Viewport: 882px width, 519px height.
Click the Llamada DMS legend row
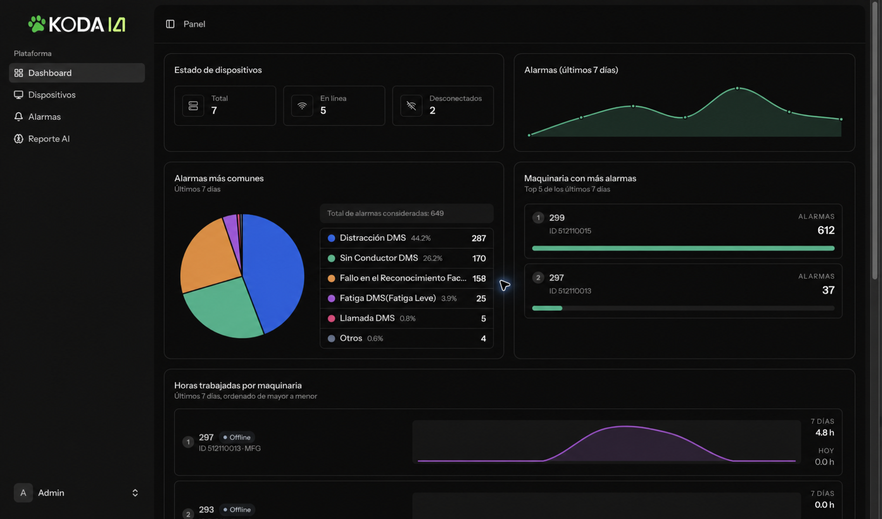pos(406,318)
